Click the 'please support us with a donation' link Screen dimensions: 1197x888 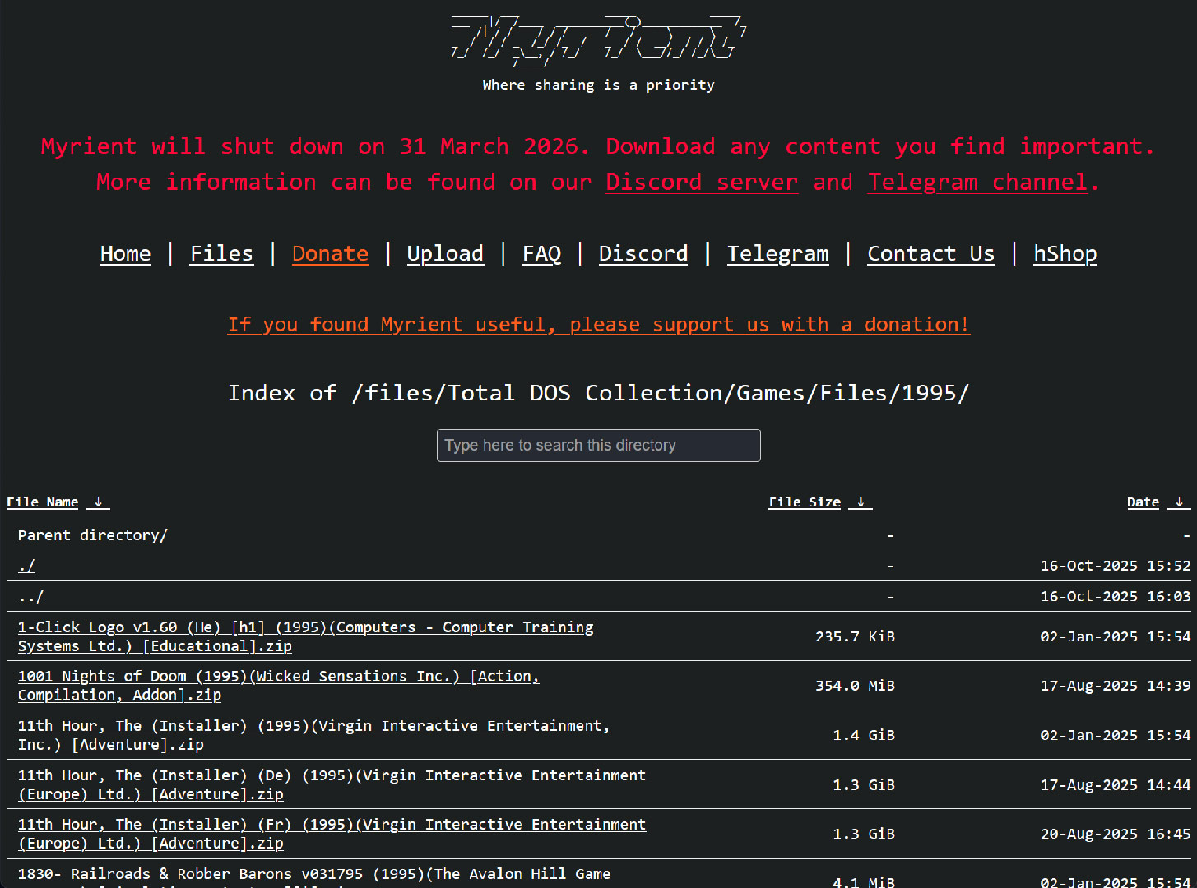pos(599,325)
